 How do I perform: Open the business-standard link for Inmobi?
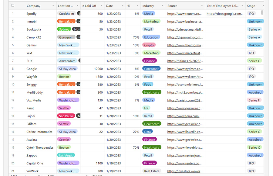point(185,22)
